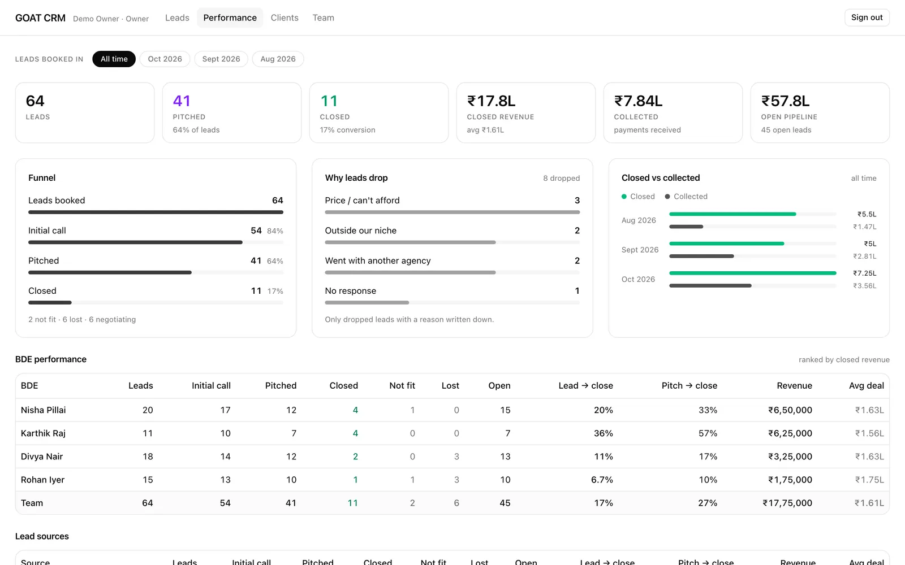The image size is (905, 565).
Task: Click the 64 Leads summary card
Action: point(85,112)
